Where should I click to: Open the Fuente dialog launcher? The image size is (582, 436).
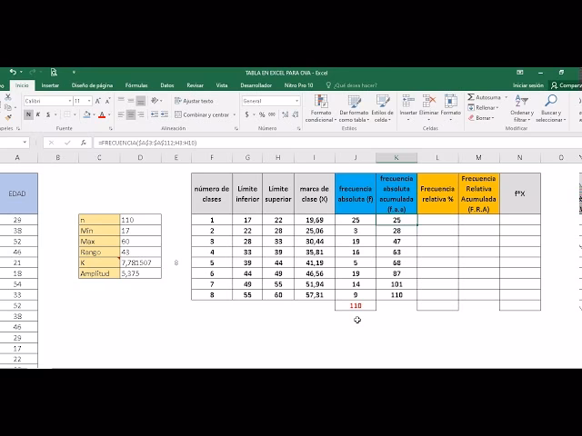click(111, 128)
